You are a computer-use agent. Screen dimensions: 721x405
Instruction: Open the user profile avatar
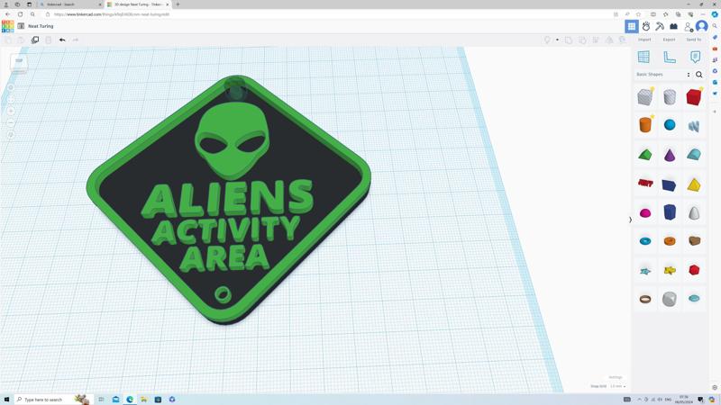click(702, 26)
